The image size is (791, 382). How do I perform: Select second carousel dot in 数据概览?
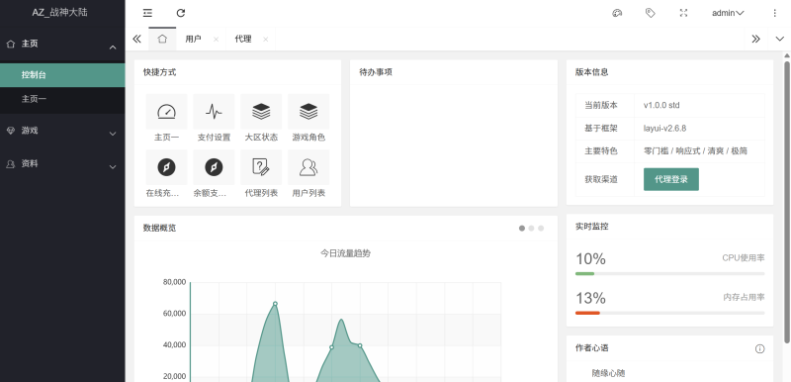[531, 228]
